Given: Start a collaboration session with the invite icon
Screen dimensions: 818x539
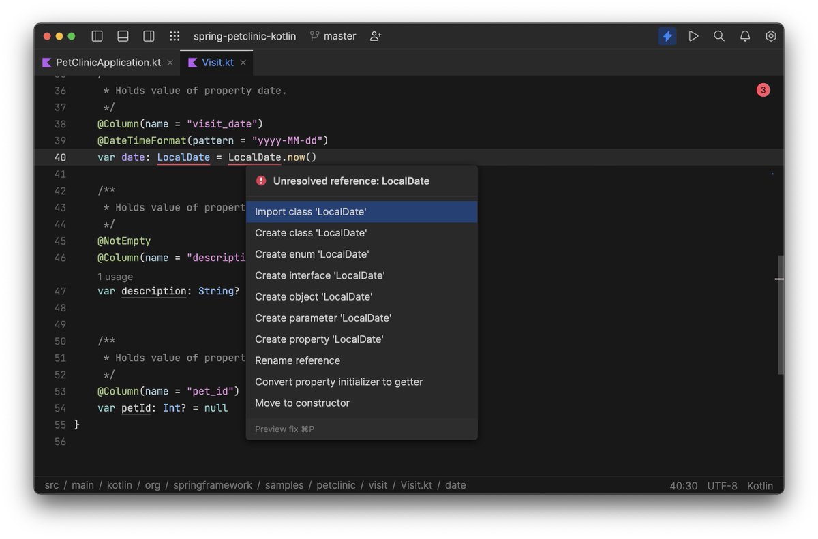Looking at the screenshot, I should 375,37.
